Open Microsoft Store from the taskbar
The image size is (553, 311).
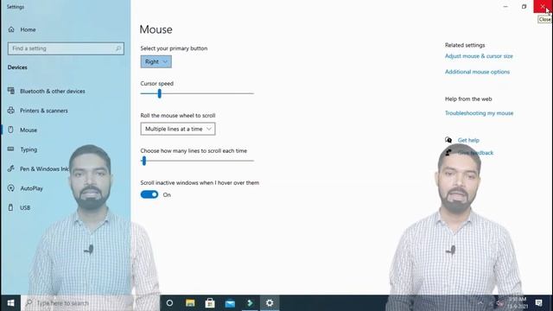pyautogui.click(x=210, y=303)
